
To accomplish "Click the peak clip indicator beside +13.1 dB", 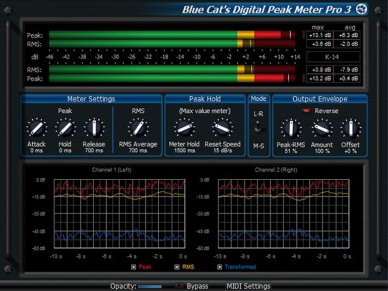I will click(304, 35).
